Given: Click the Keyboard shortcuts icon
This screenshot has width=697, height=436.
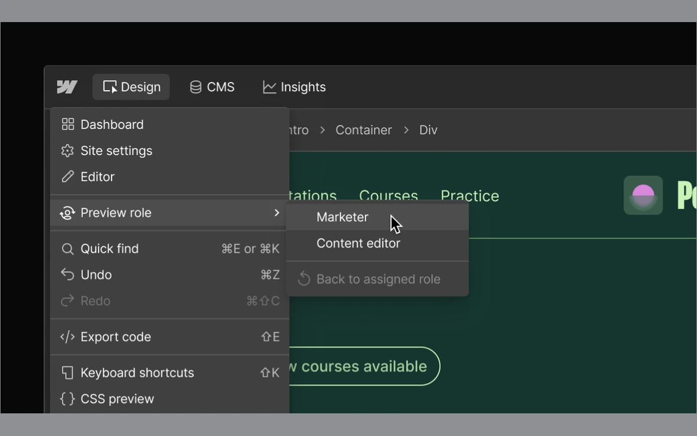Looking at the screenshot, I should [68, 373].
